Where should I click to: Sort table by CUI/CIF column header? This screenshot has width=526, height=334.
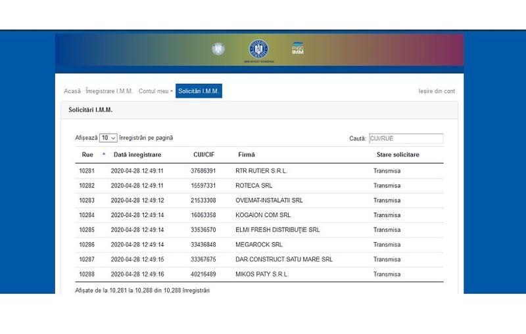tap(203, 155)
